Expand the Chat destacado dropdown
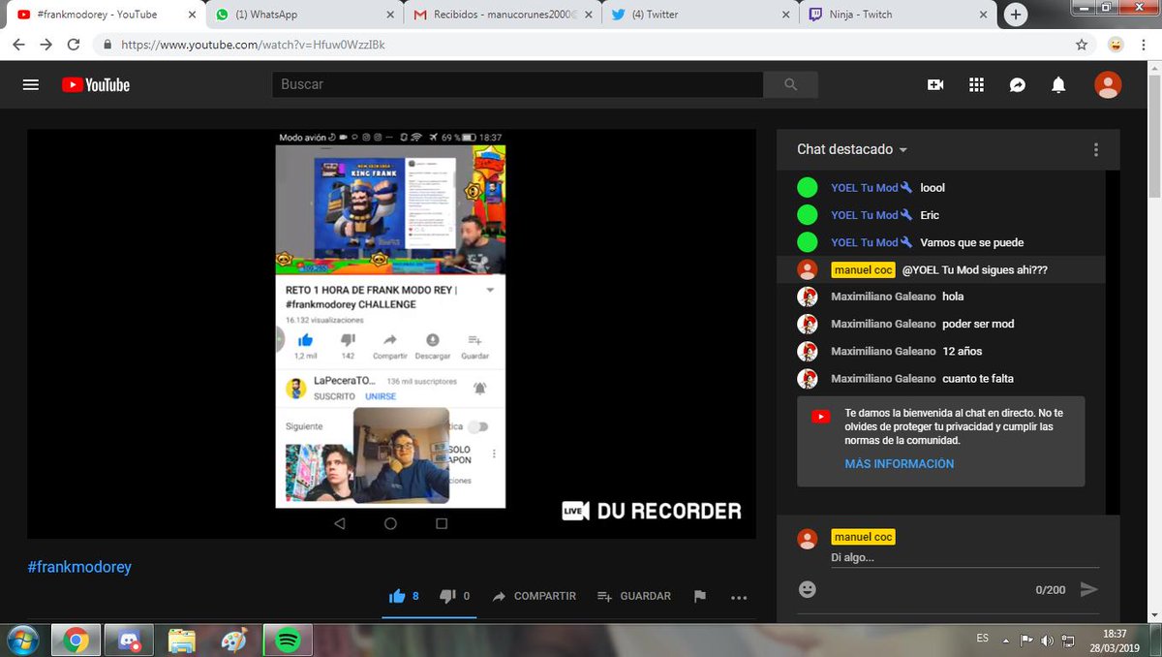The width and height of the screenshot is (1162, 657). point(852,149)
